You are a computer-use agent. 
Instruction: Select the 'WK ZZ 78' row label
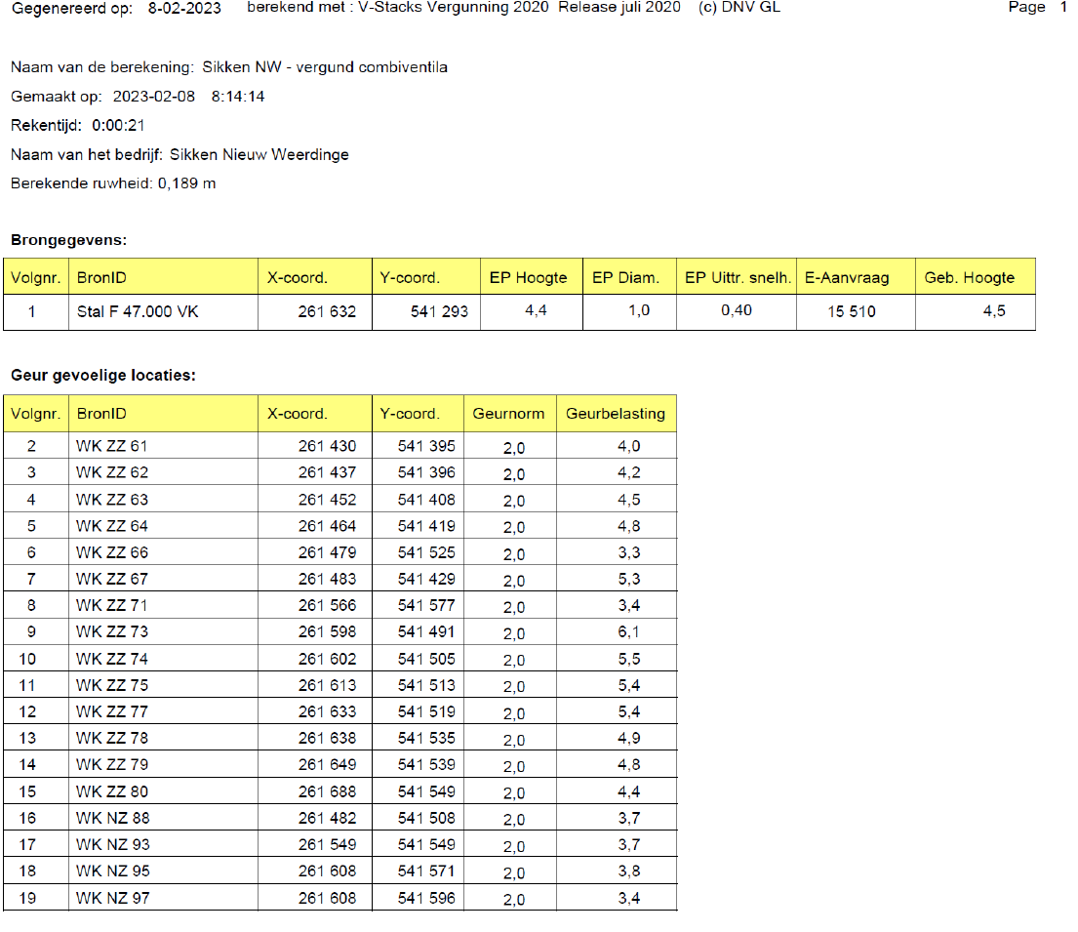click(112, 738)
